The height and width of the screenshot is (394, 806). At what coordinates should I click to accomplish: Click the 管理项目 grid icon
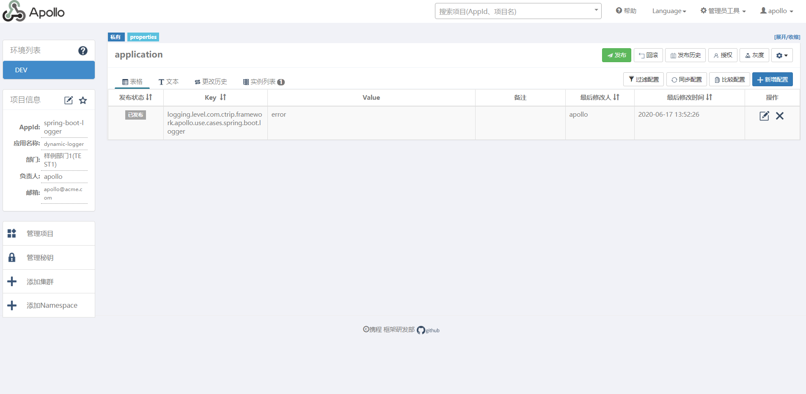tap(12, 233)
